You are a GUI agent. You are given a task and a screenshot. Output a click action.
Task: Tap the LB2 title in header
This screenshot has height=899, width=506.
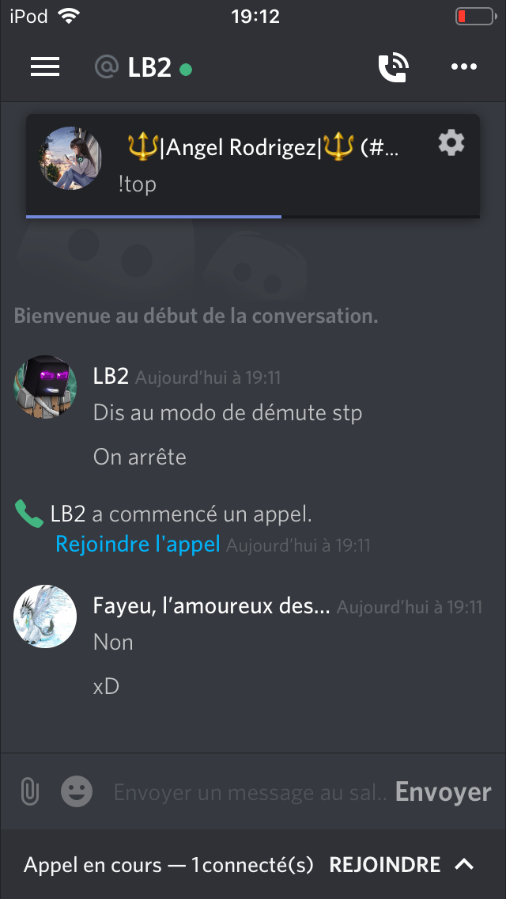(x=149, y=67)
